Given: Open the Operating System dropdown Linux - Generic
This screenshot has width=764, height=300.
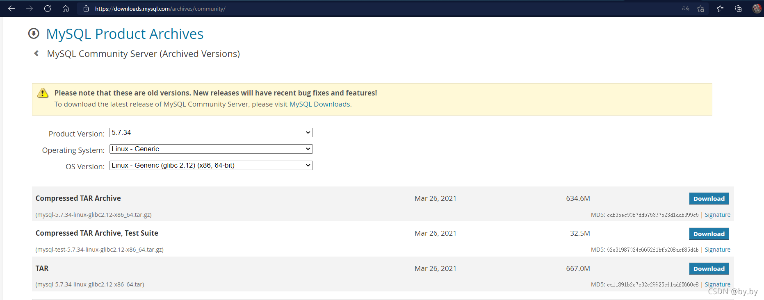Looking at the screenshot, I should (211, 149).
